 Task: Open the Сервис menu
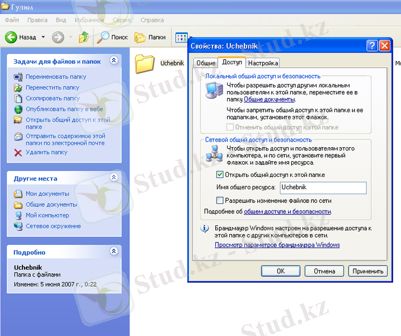pos(122,20)
